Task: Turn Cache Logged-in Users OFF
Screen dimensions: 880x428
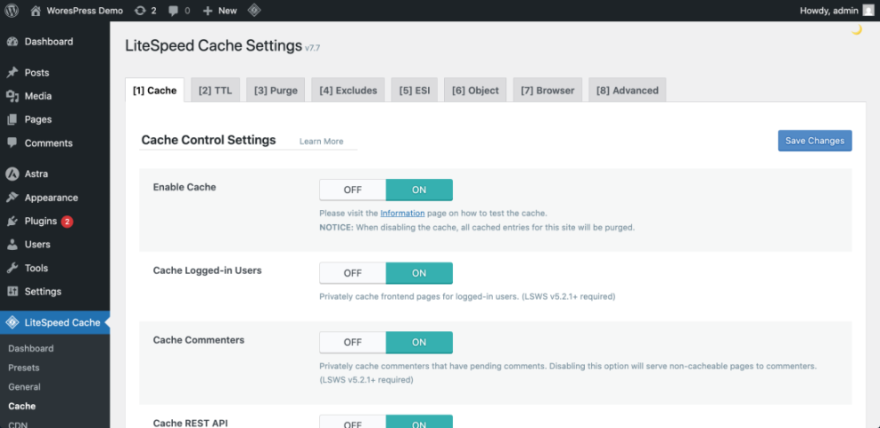Action: [x=353, y=273]
